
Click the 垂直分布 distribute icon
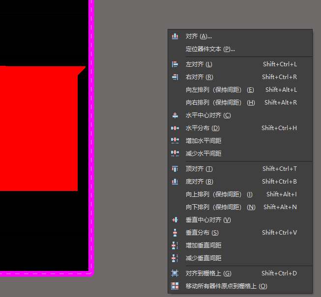click(175, 232)
